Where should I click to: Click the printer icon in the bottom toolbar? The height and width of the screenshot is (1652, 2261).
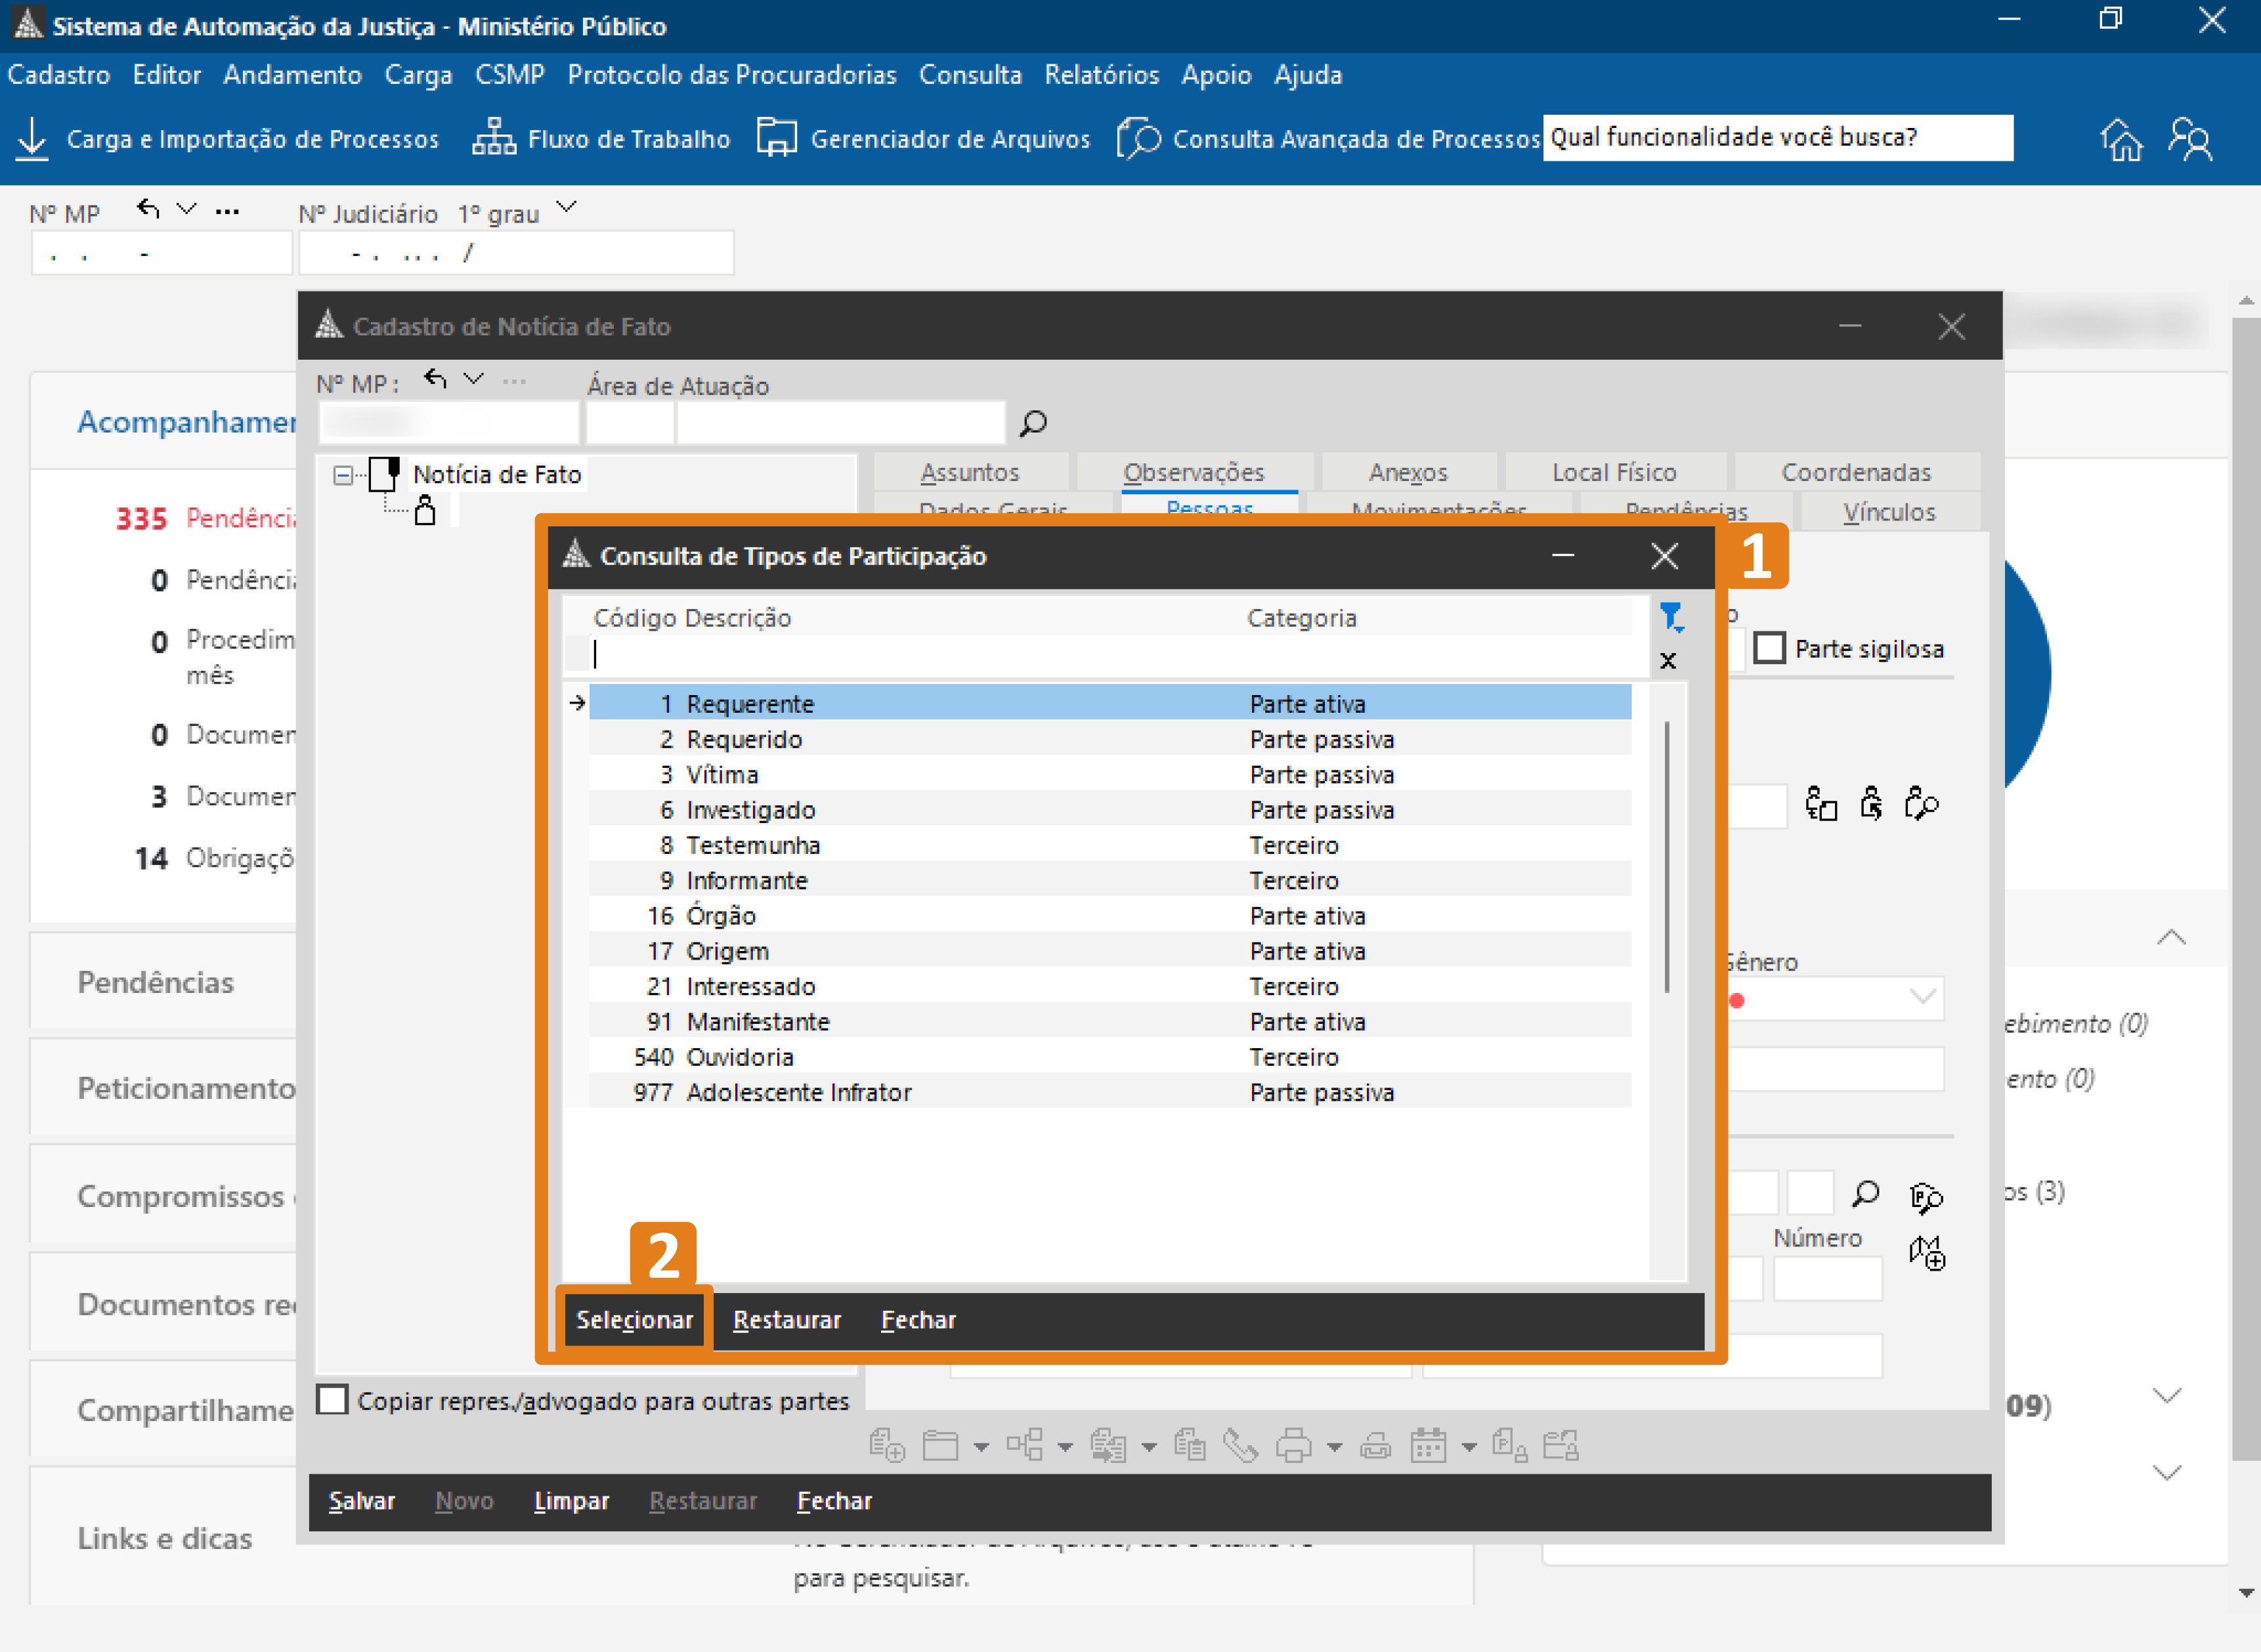click(x=1293, y=1445)
